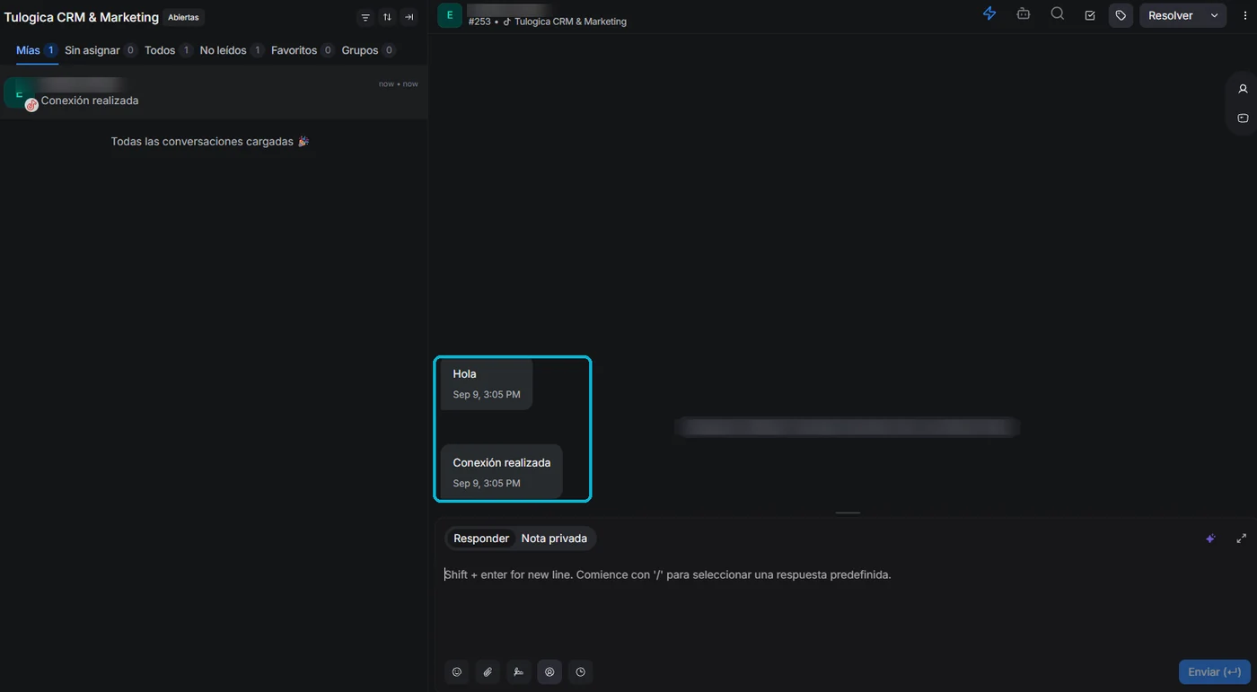Expand the reply editor to full size
Image resolution: width=1257 pixels, height=692 pixels.
[1242, 539]
